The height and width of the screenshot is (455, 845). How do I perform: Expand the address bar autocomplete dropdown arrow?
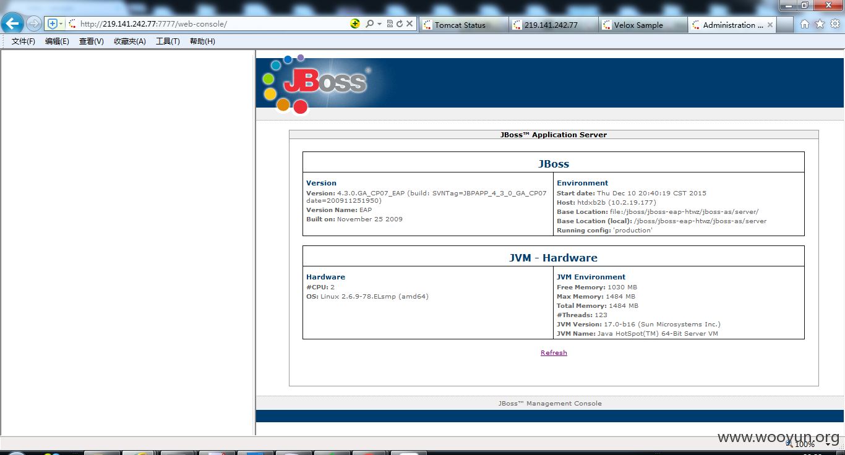click(x=379, y=24)
